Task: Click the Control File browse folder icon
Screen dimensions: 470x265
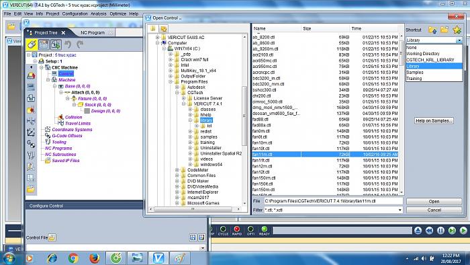Action: [x=52, y=237]
